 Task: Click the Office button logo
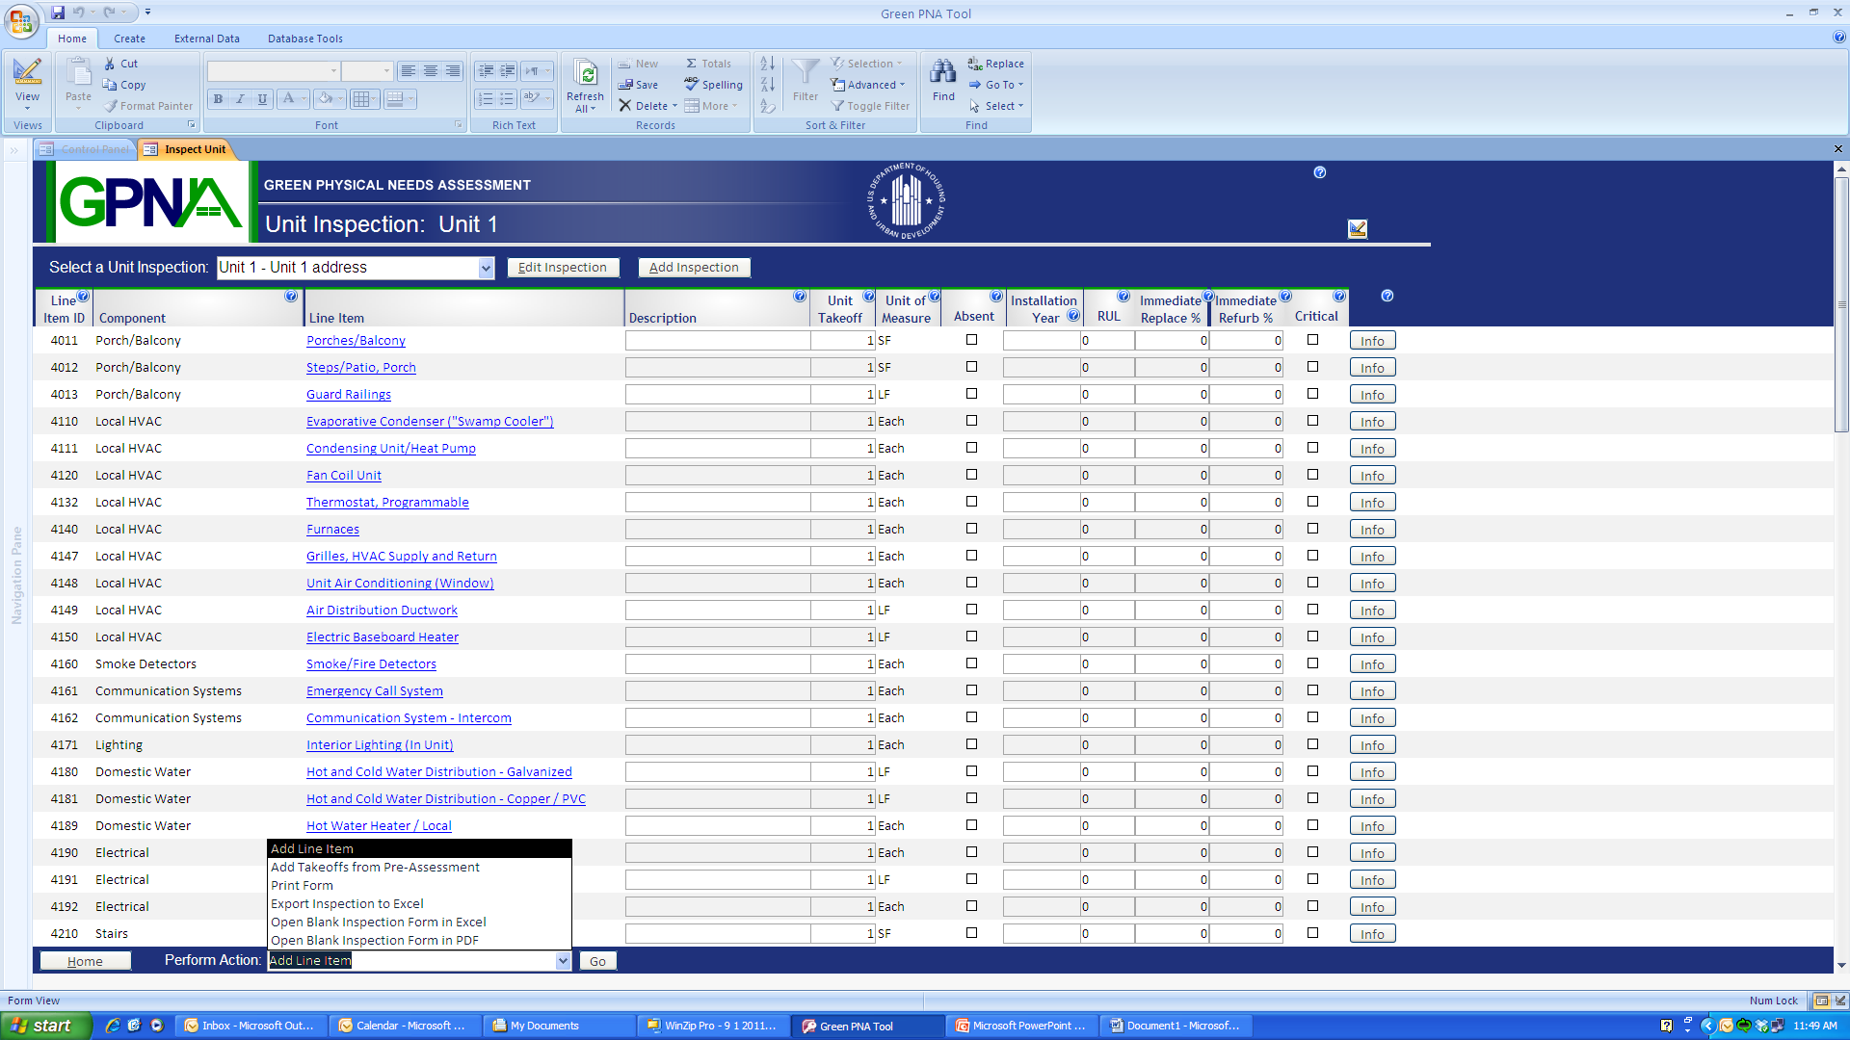pos(21,19)
